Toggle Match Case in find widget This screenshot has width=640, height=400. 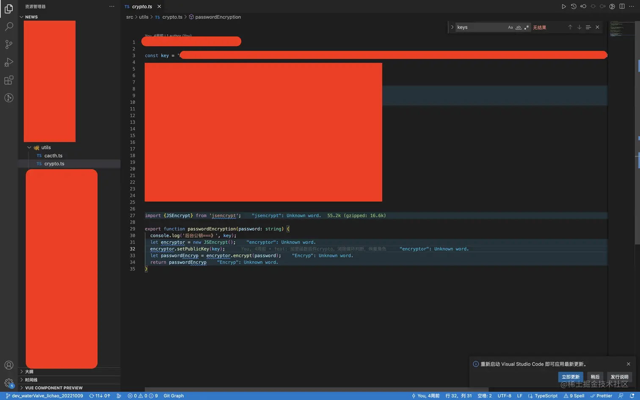pos(510,27)
